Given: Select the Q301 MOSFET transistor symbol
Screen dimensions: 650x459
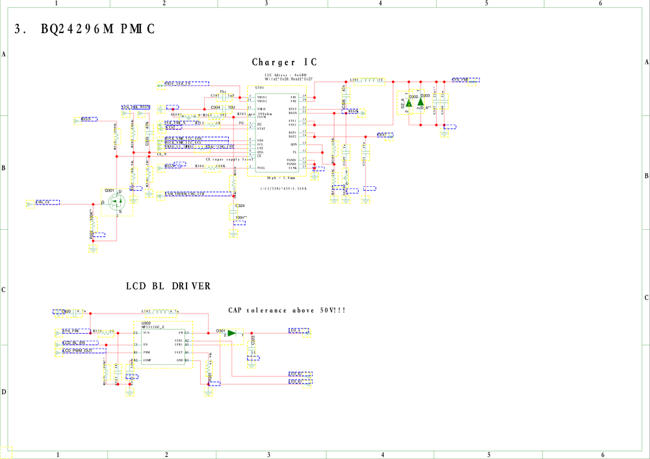Looking at the screenshot, I should [117, 202].
